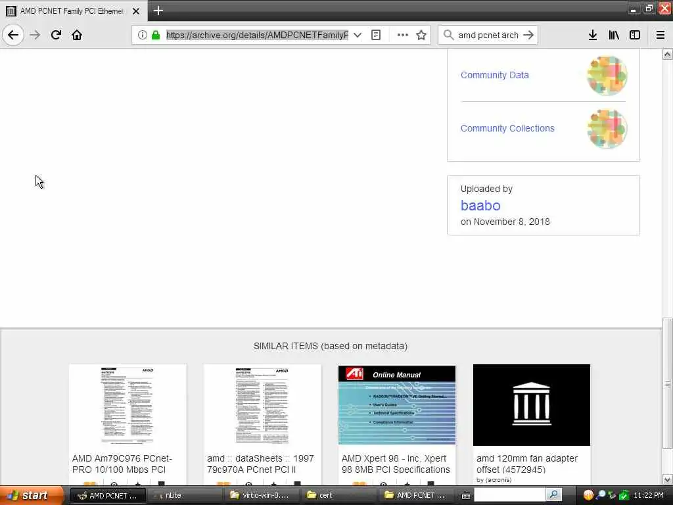Open the AMD Xpert 98 title link

396,464
